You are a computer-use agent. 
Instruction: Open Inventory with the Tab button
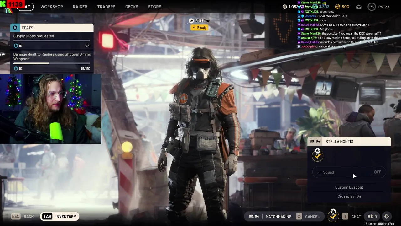point(60,216)
